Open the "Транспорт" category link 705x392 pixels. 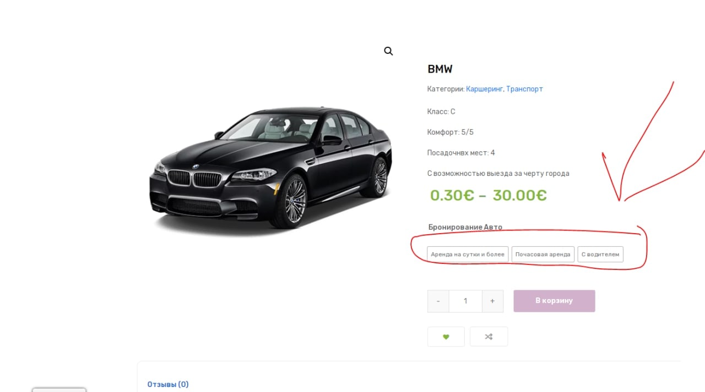coord(524,89)
